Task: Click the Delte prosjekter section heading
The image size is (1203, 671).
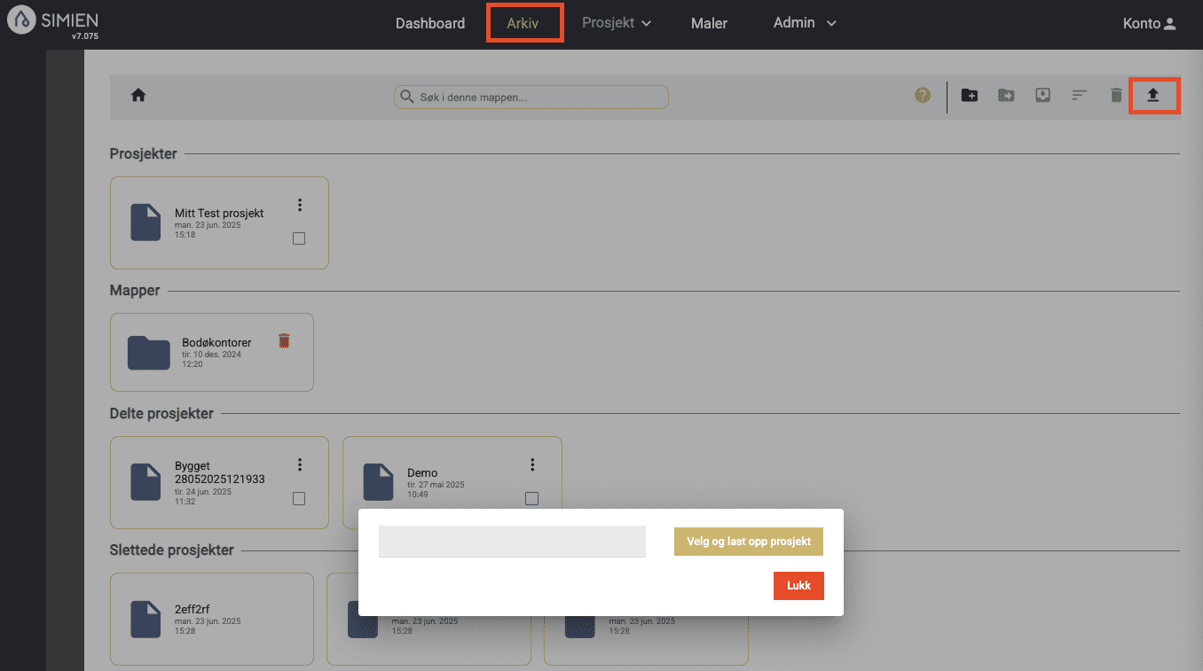Action: coord(161,414)
